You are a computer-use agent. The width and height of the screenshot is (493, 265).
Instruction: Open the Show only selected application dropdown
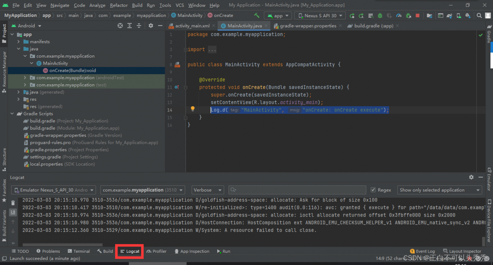pyautogui.click(x=439, y=190)
